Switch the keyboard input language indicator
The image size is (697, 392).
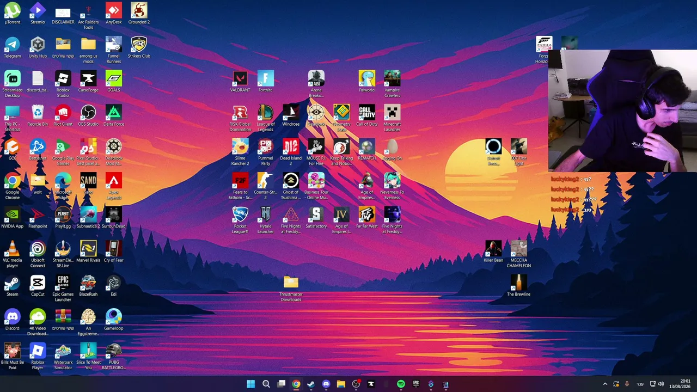[x=640, y=384]
